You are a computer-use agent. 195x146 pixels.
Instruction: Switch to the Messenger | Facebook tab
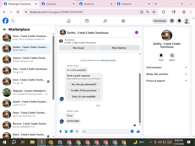point(20,4)
